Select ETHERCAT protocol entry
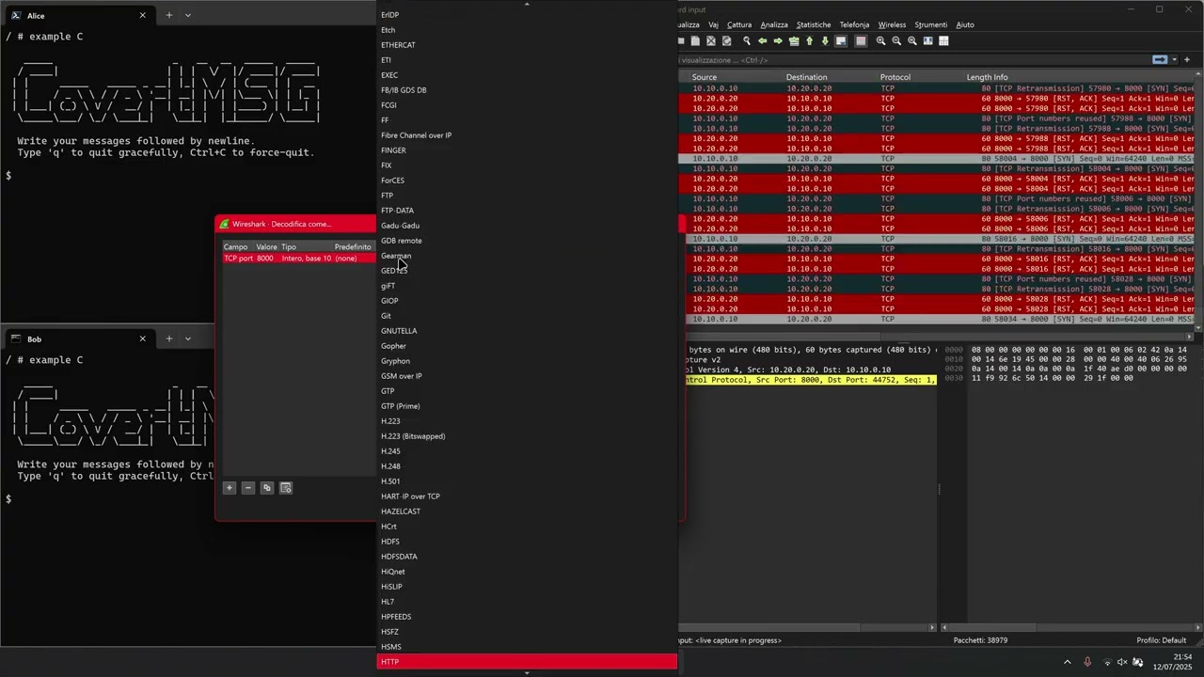Viewport: 1204px width, 677px height. tap(527, 45)
